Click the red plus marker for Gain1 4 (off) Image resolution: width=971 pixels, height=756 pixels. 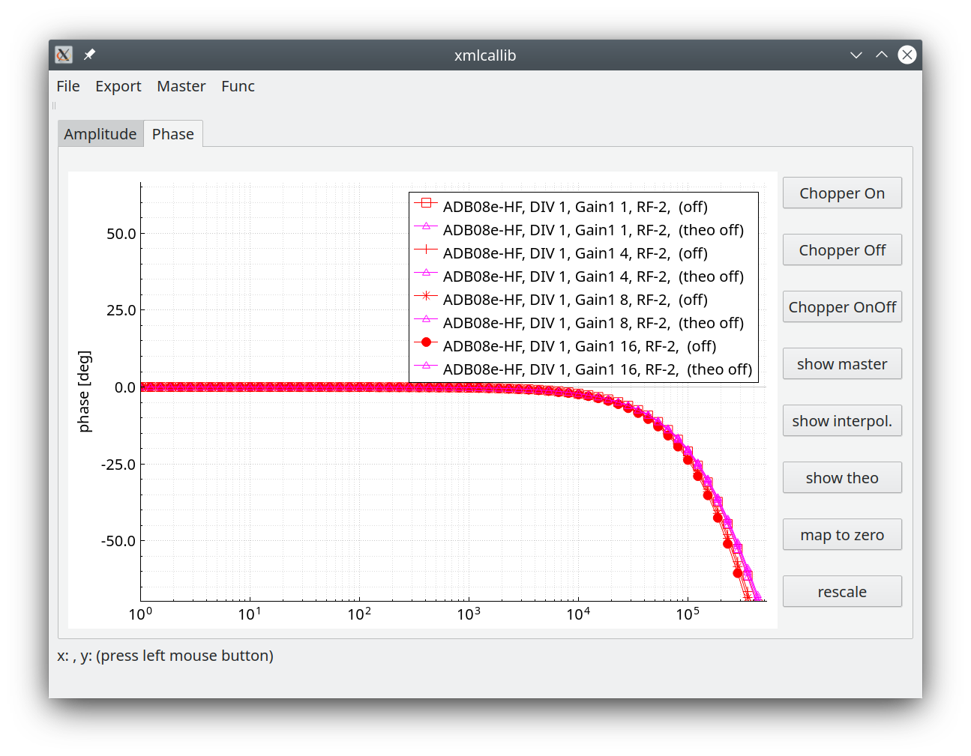point(426,249)
